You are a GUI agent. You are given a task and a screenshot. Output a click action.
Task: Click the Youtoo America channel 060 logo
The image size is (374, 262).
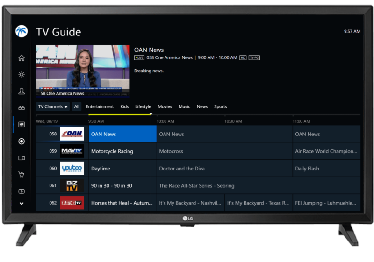coord(72,169)
